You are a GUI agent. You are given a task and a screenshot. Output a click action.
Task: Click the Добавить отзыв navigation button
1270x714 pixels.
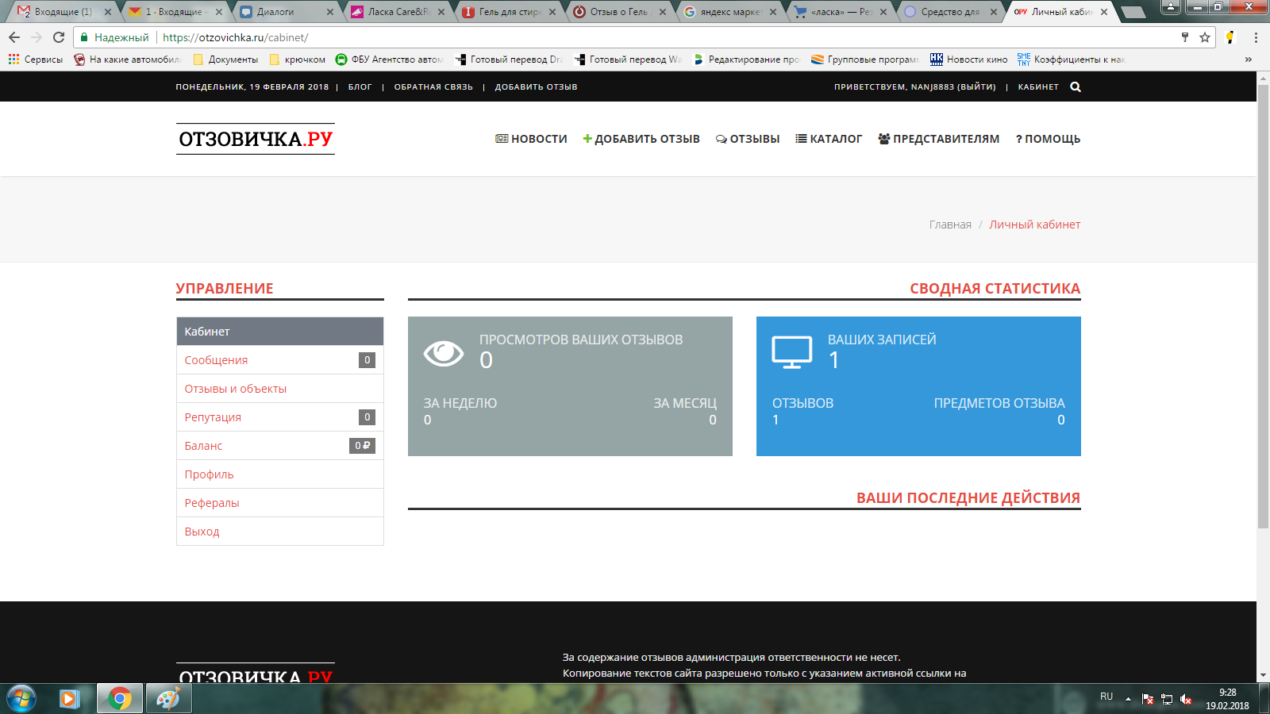coord(641,139)
